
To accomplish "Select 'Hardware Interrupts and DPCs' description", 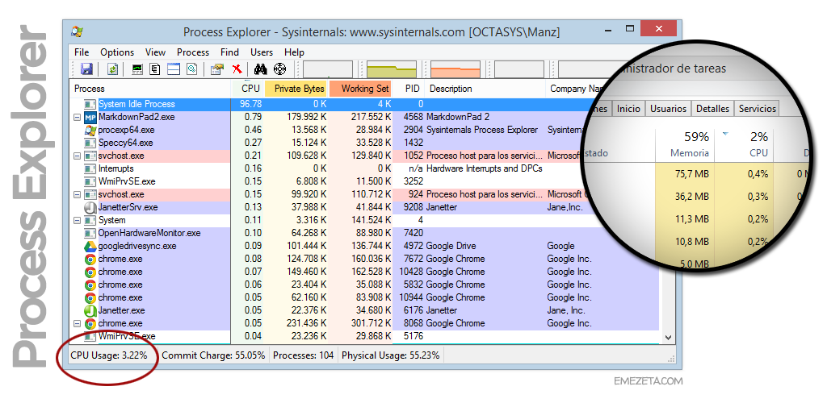I will pos(485,168).
